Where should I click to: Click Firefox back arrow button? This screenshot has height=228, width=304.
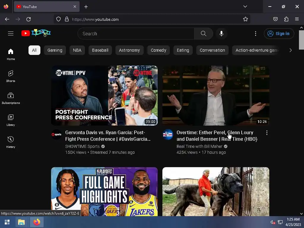[x=7, y=19]
